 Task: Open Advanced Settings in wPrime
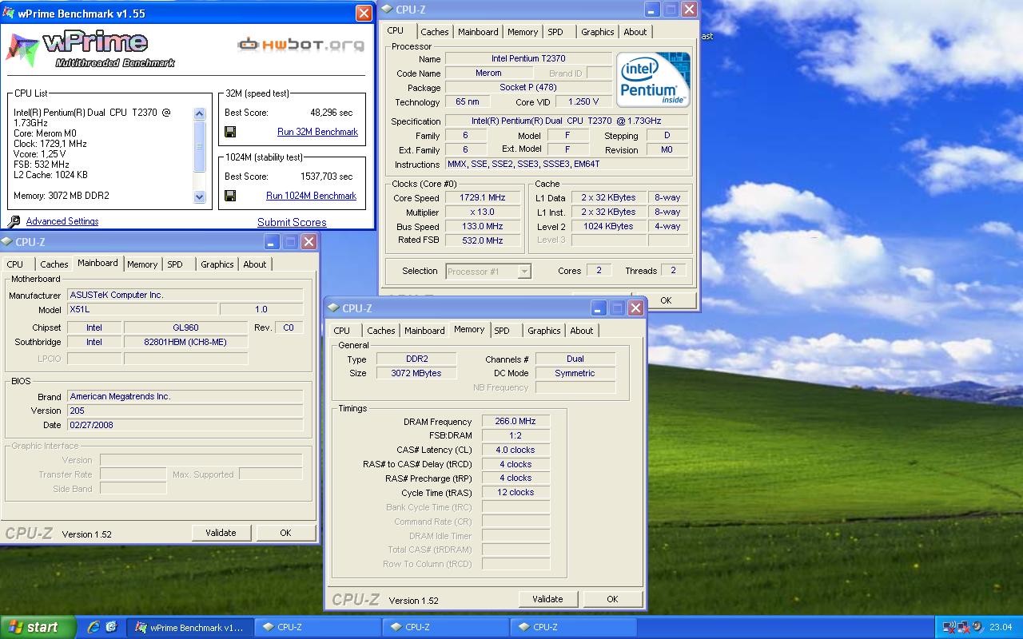point(62,221)
